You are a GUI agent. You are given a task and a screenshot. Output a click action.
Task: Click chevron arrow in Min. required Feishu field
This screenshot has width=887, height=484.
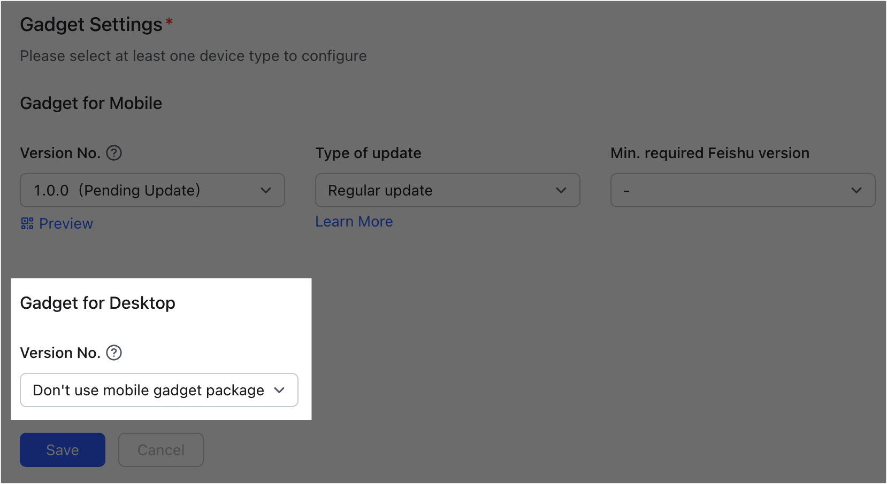pyautogui.click(x=857, y=191)
